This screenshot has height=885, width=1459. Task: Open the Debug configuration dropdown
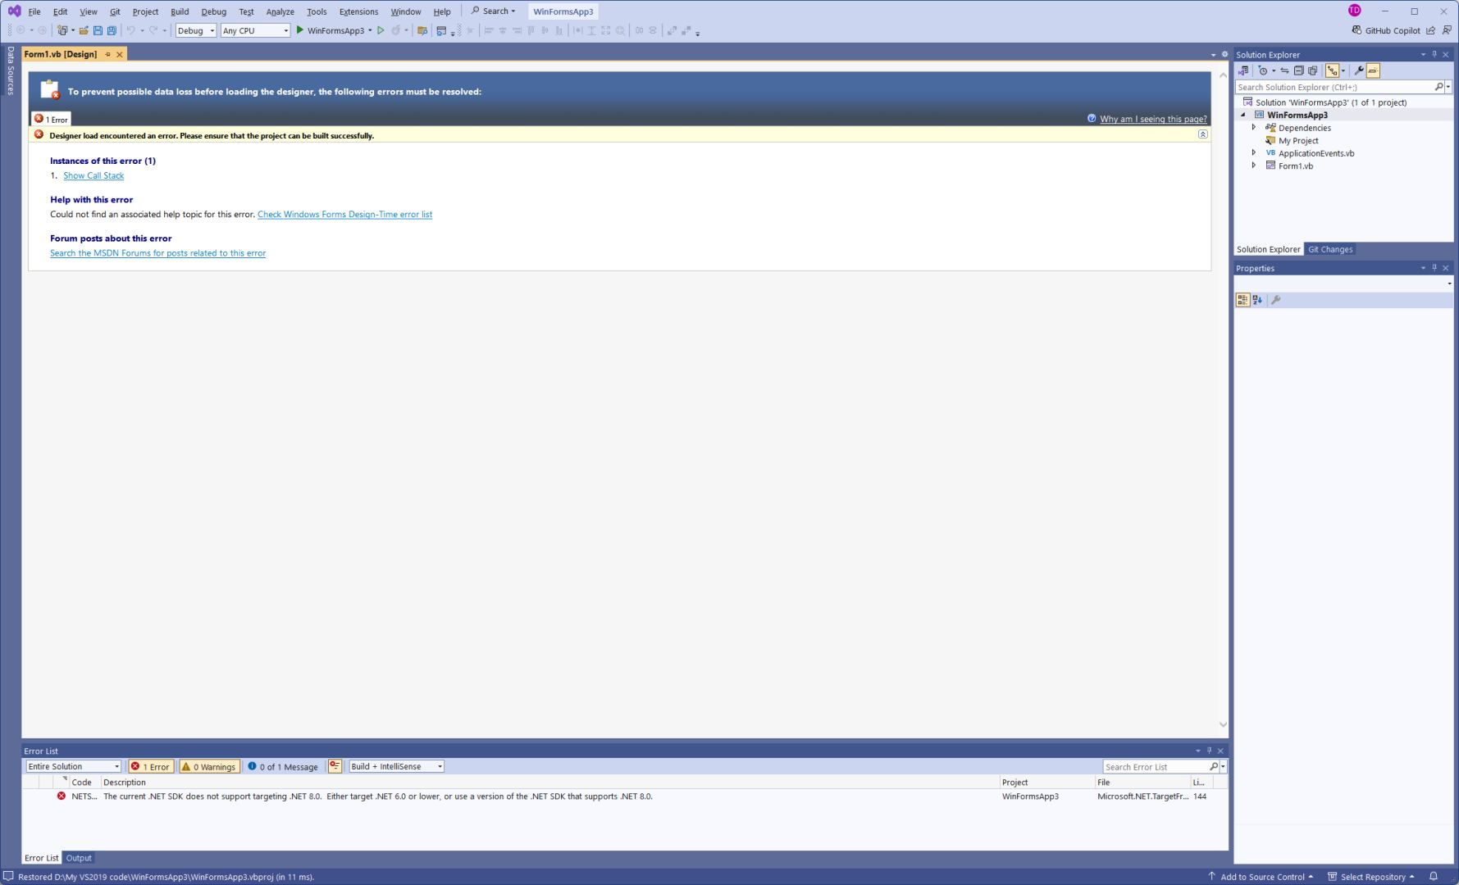pos(196,30)
